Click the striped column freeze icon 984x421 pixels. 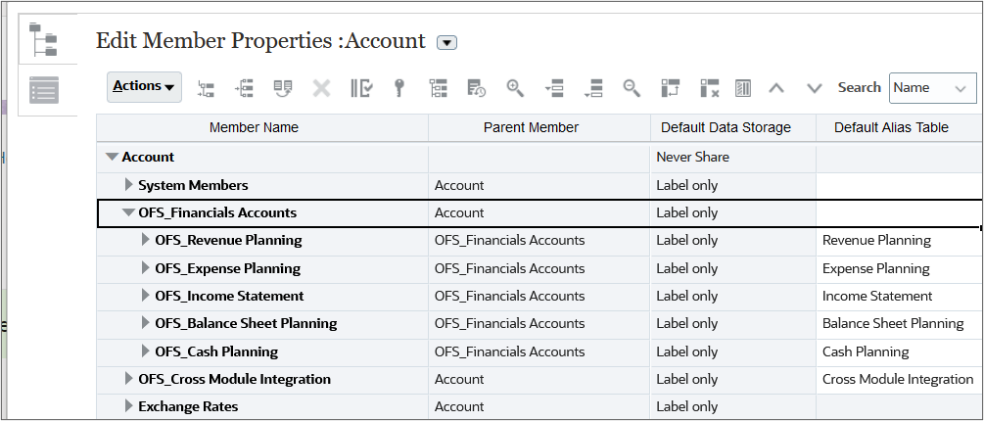(743, 88)
